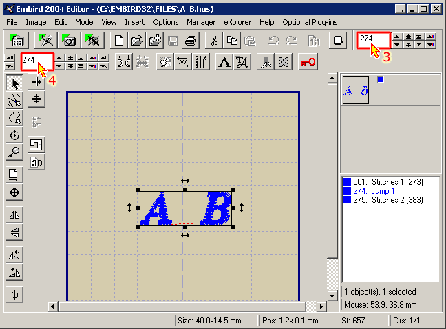The image size is (446, 329).
Task: Click the blue thread color swatch above list
Action: pos(381,79)
